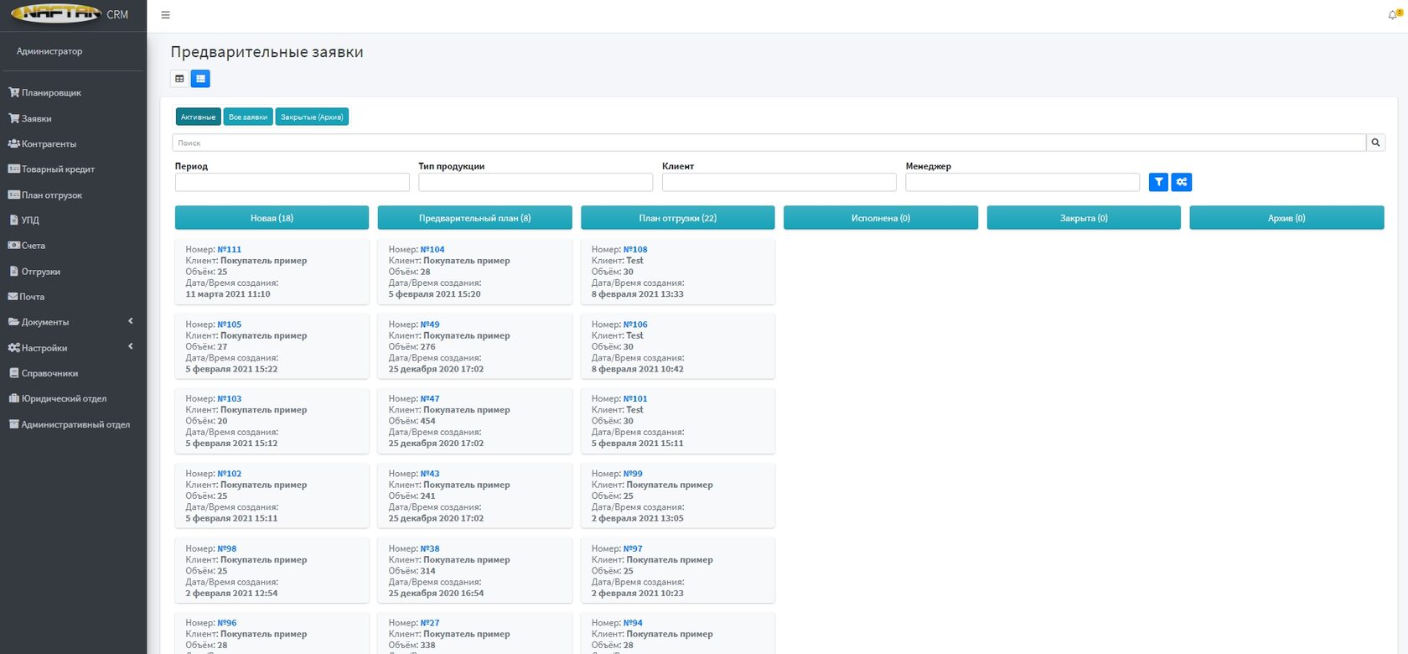The image size is (1408, 654).
Task: Click the План отгрузки (22) column header
Action: click(x=677, y=218)
